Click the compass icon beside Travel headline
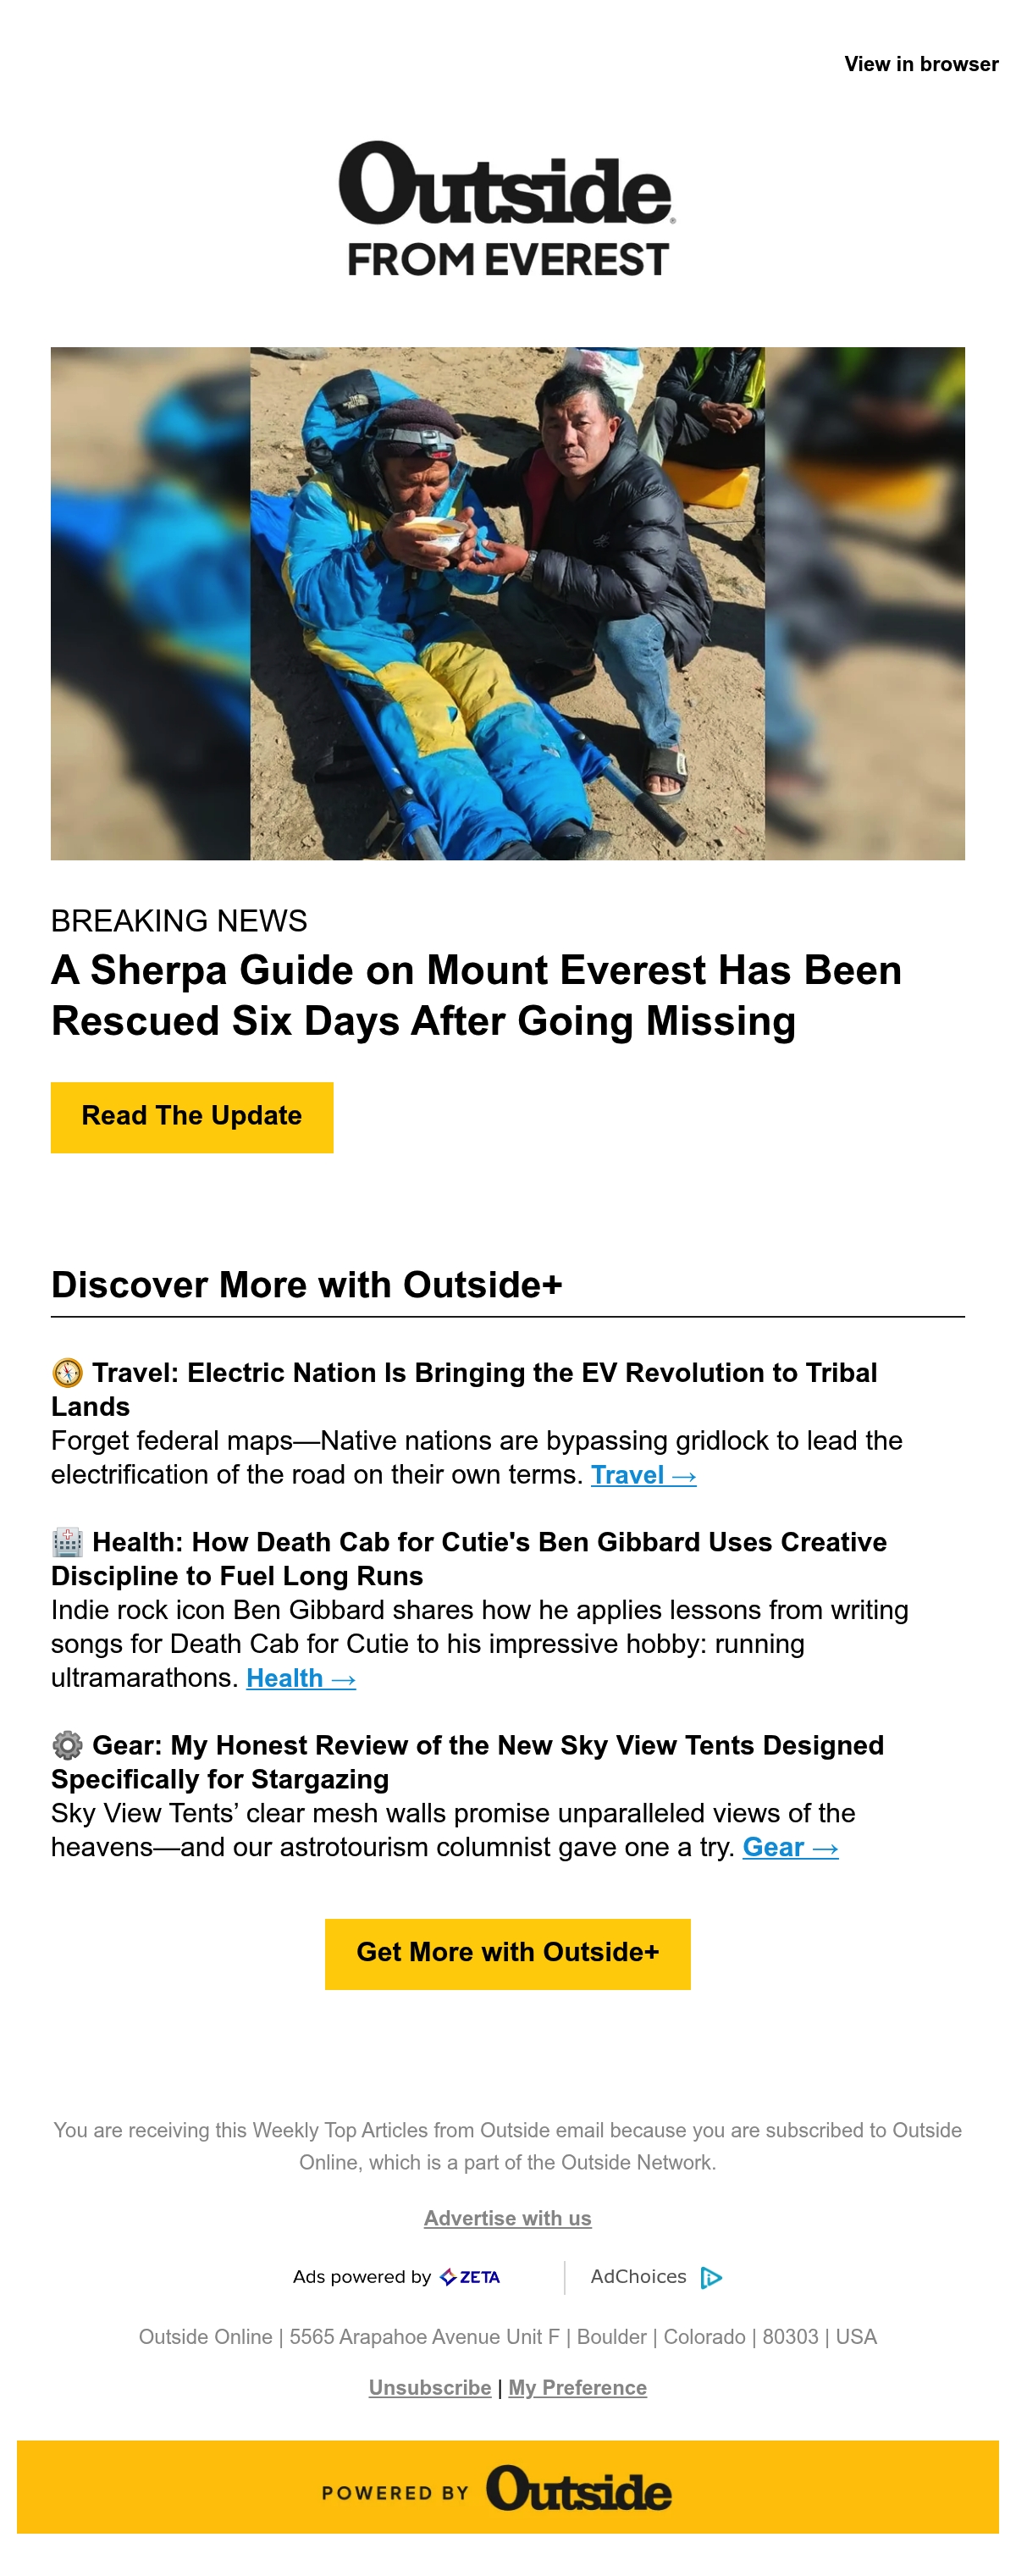The image size is (1016, 2576). click(67, 1373)
